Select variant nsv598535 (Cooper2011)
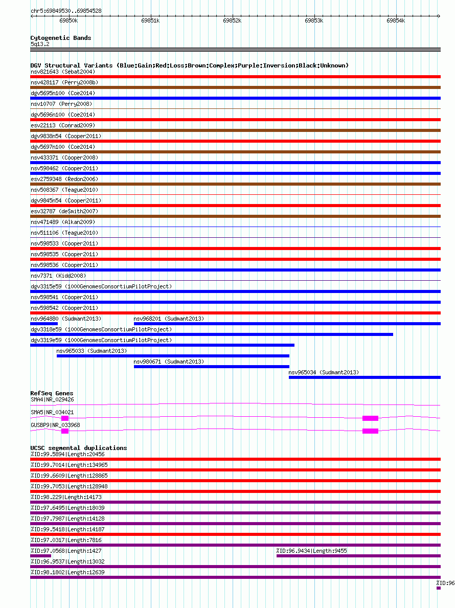455x608 pixels. click(64, 254)
